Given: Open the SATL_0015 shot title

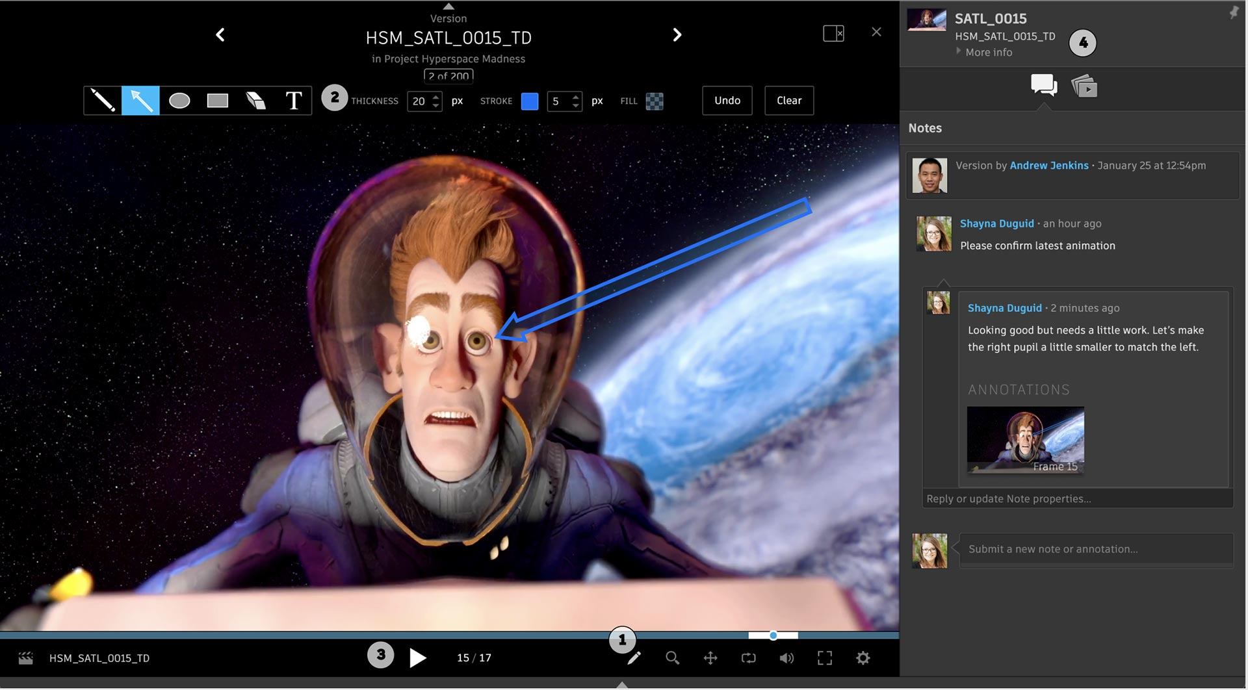Looking at the screenshot, I should tap(991, 19).
